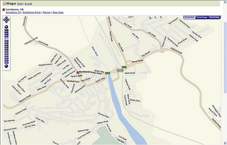227x145 pixels.
Task: Select the topmost zoom level bar
Action: [6, 30]
